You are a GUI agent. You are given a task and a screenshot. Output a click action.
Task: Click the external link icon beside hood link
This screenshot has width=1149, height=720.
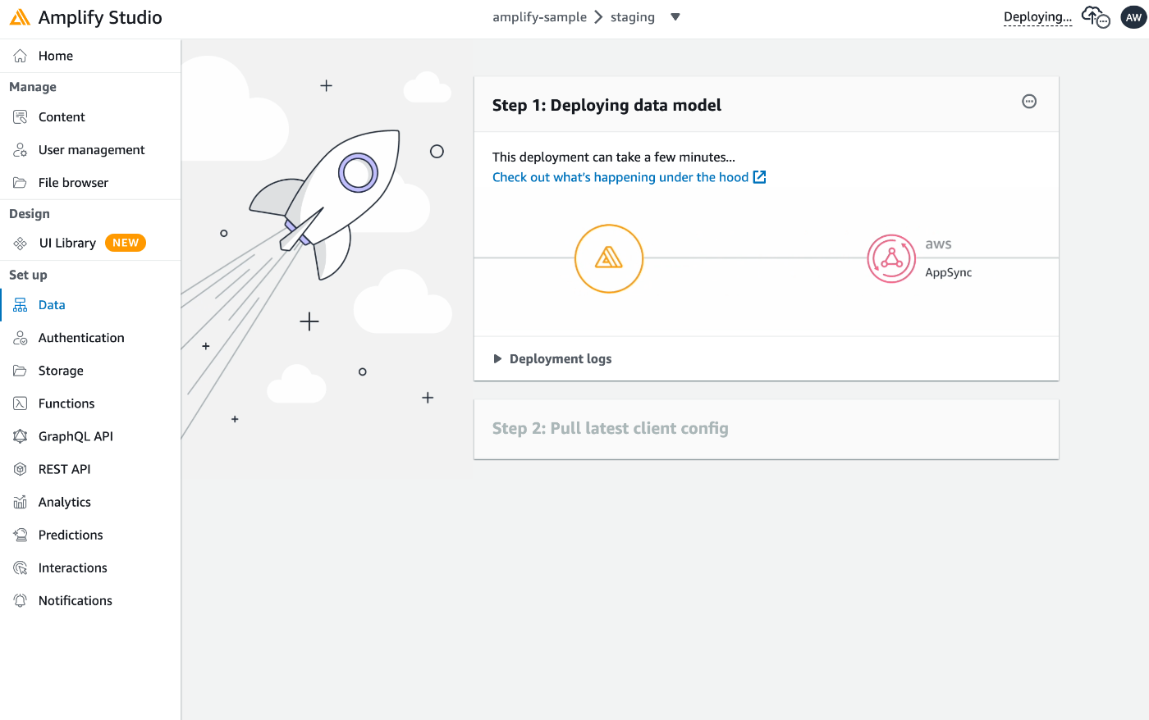tap(760, 177)
